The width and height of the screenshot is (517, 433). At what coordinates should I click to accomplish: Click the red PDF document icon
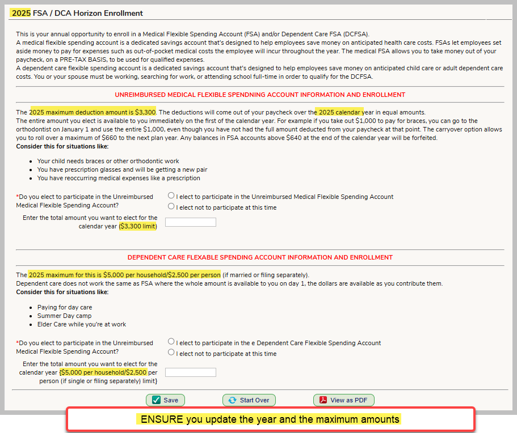point(323,400)
